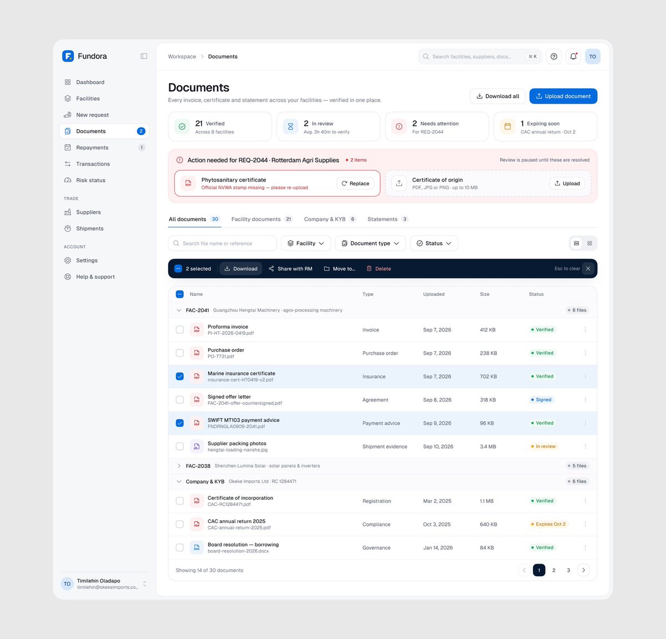The image size is (666, 639).
Task: Check the CAC annual return 2025 checkbox
Action: 180,524
